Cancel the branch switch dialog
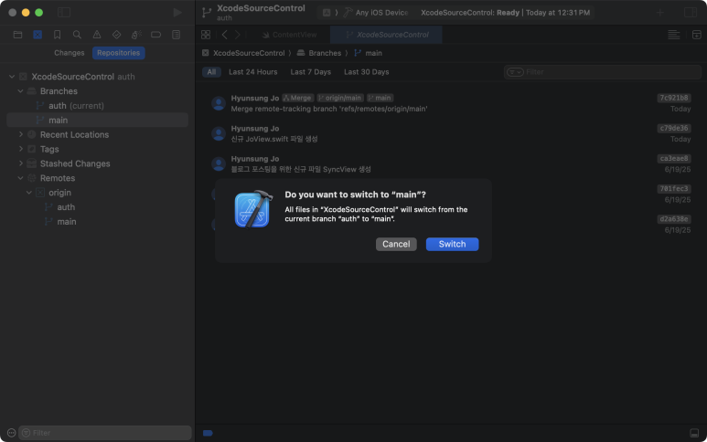The width and height of the screenshot is (707, 442). [396, 244]
